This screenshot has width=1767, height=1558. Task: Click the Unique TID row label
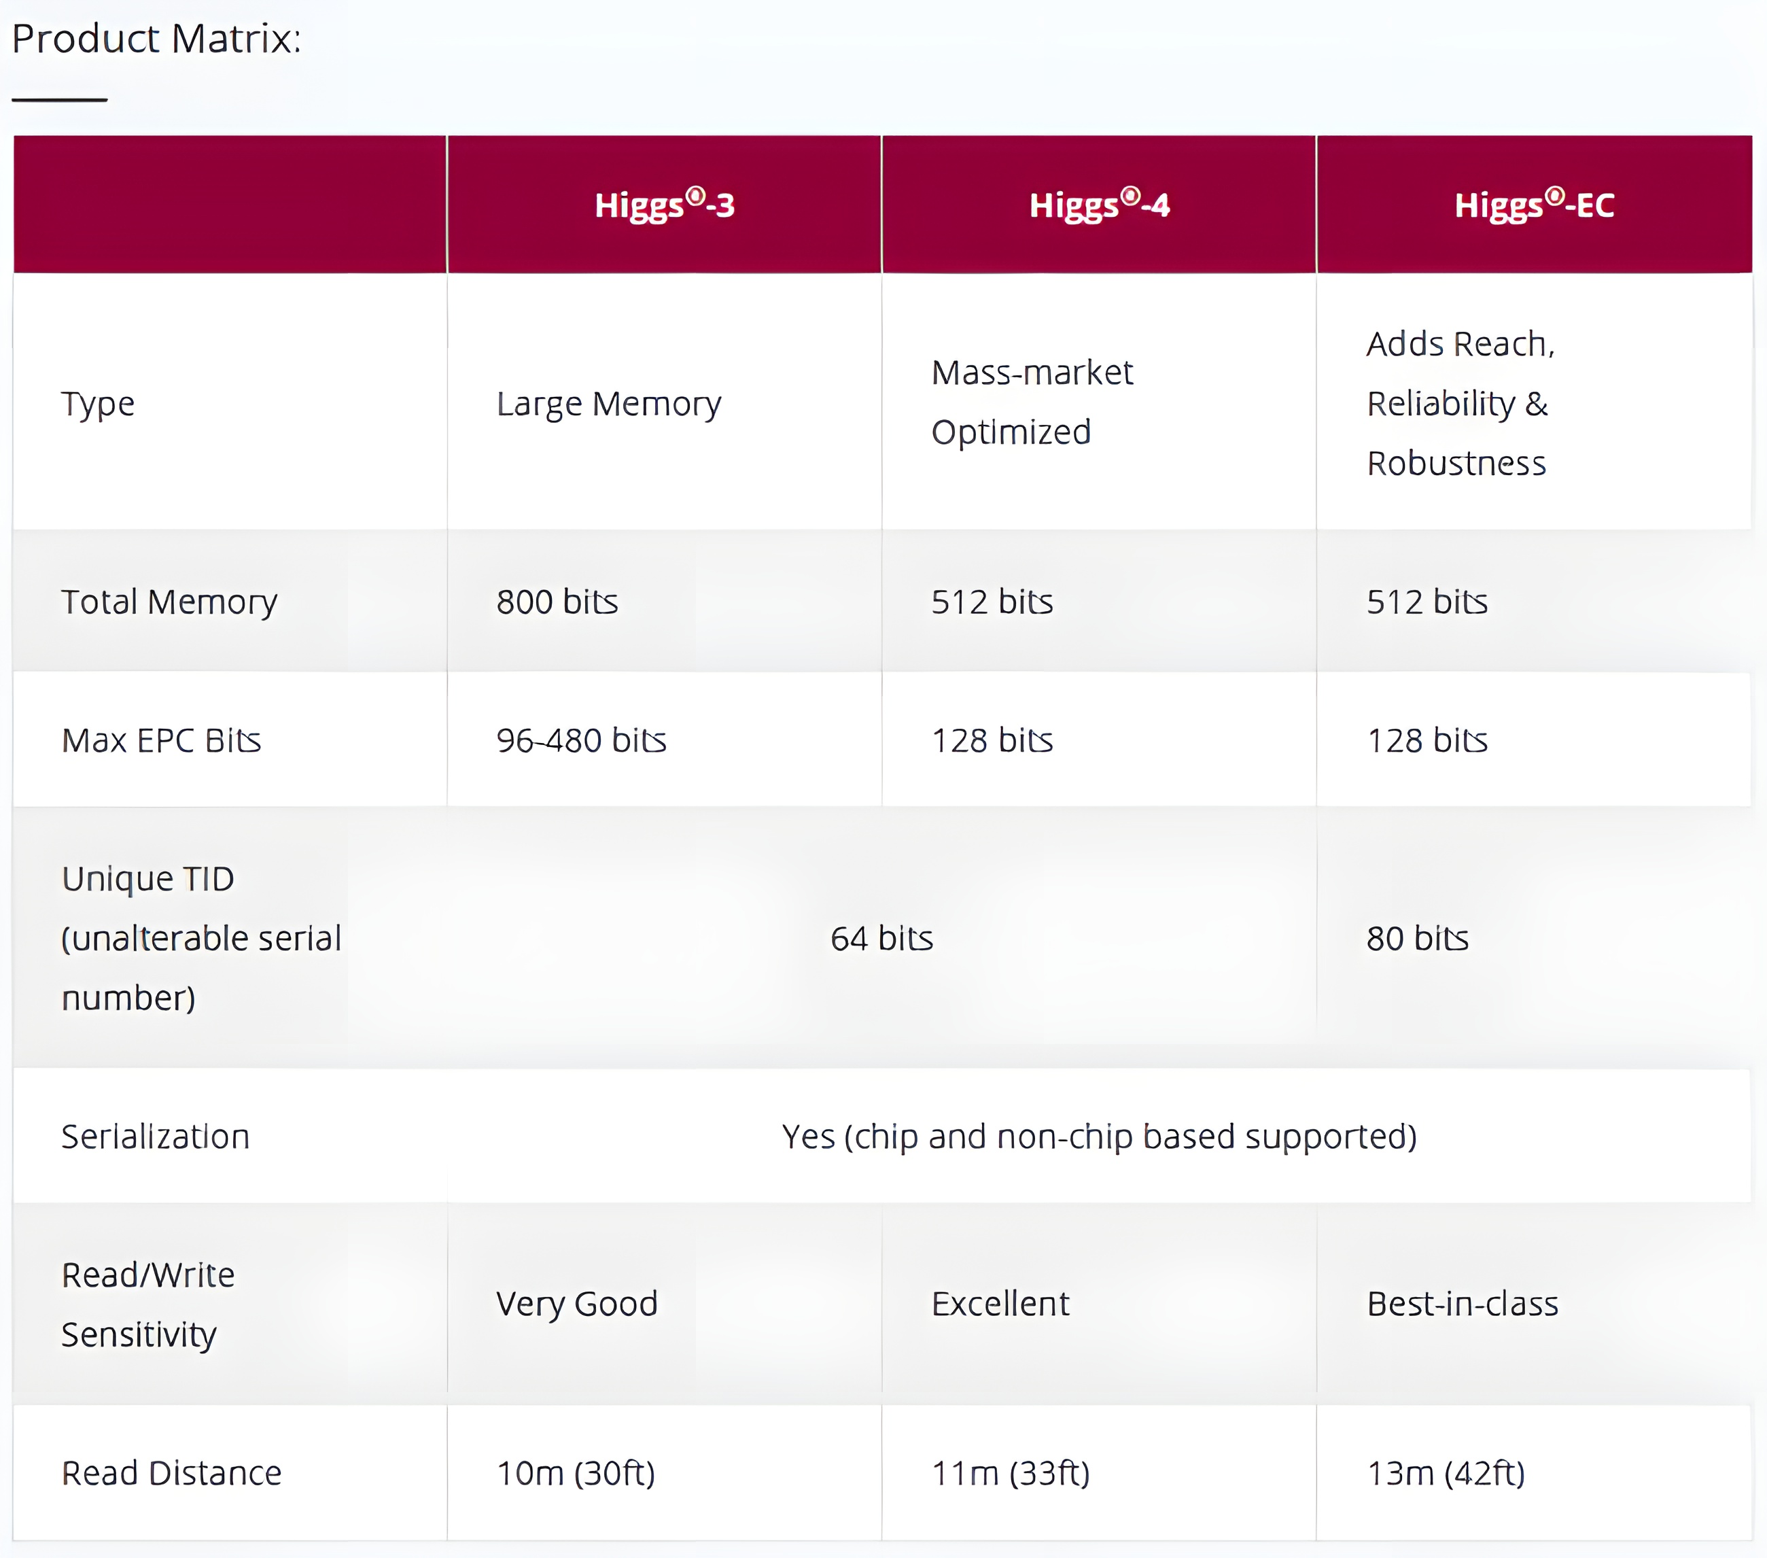tap(200, 938)
